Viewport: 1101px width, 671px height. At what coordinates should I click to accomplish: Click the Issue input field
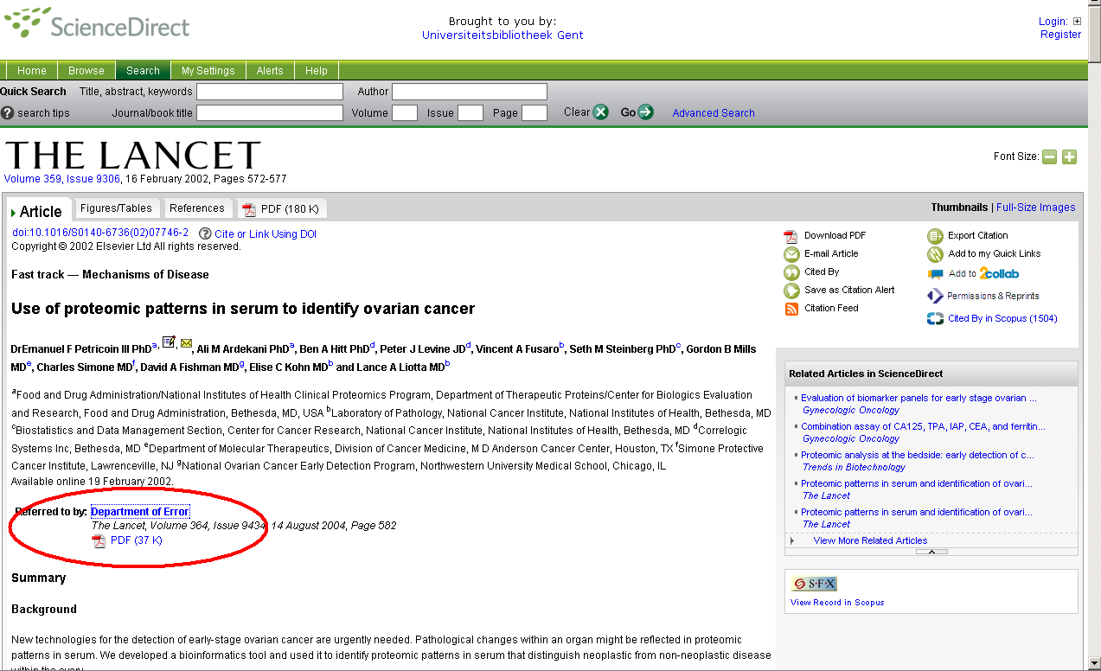tap(470, 112)
